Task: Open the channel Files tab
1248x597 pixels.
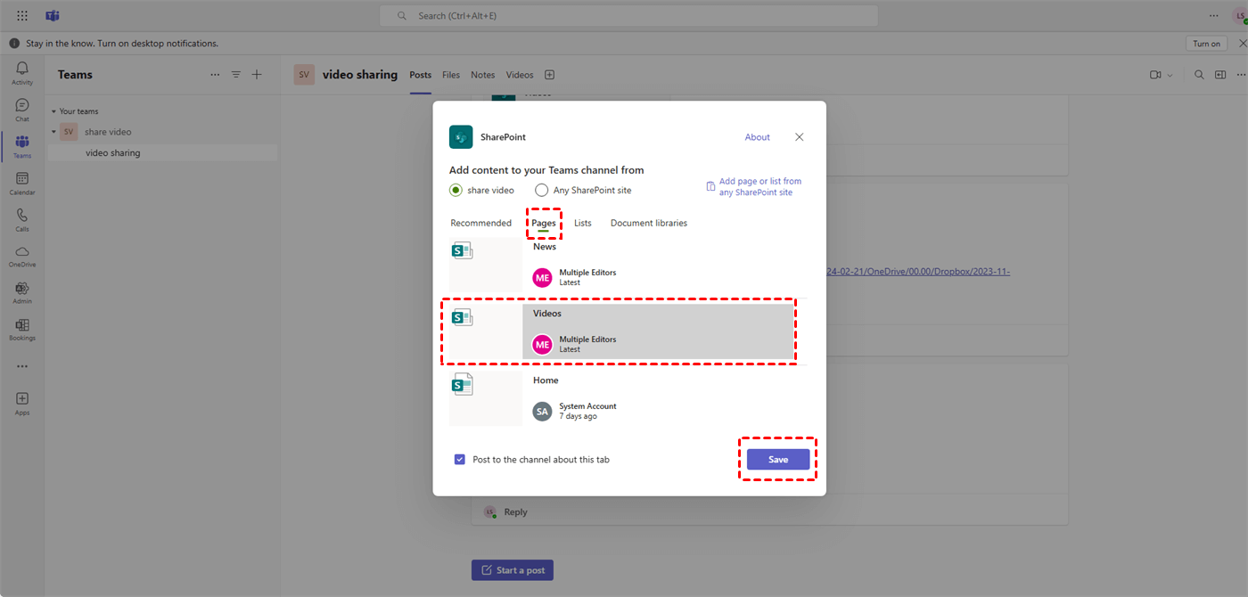Action: pyautogui.click(x=451, y=75)
